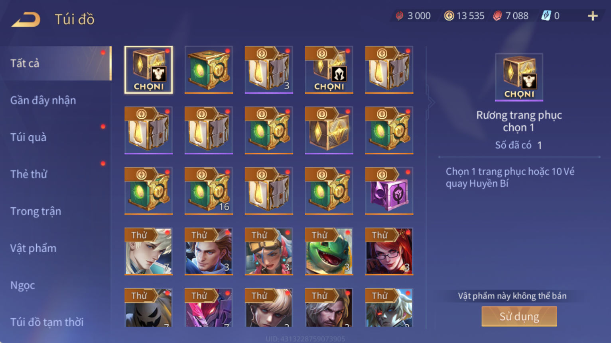Select the white chest showing count 3
The width and height of the screenshot is (611, 343).
click(269, 70)
